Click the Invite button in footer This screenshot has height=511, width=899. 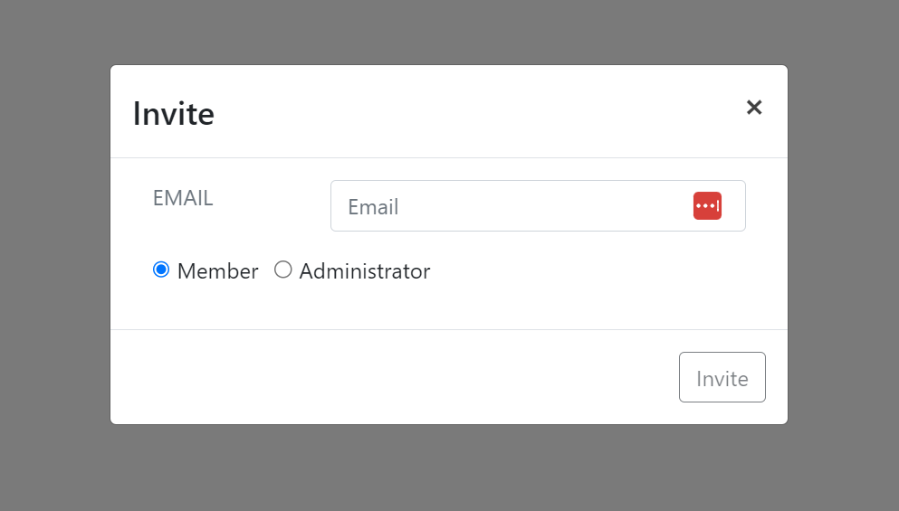[x=722, y=377]
